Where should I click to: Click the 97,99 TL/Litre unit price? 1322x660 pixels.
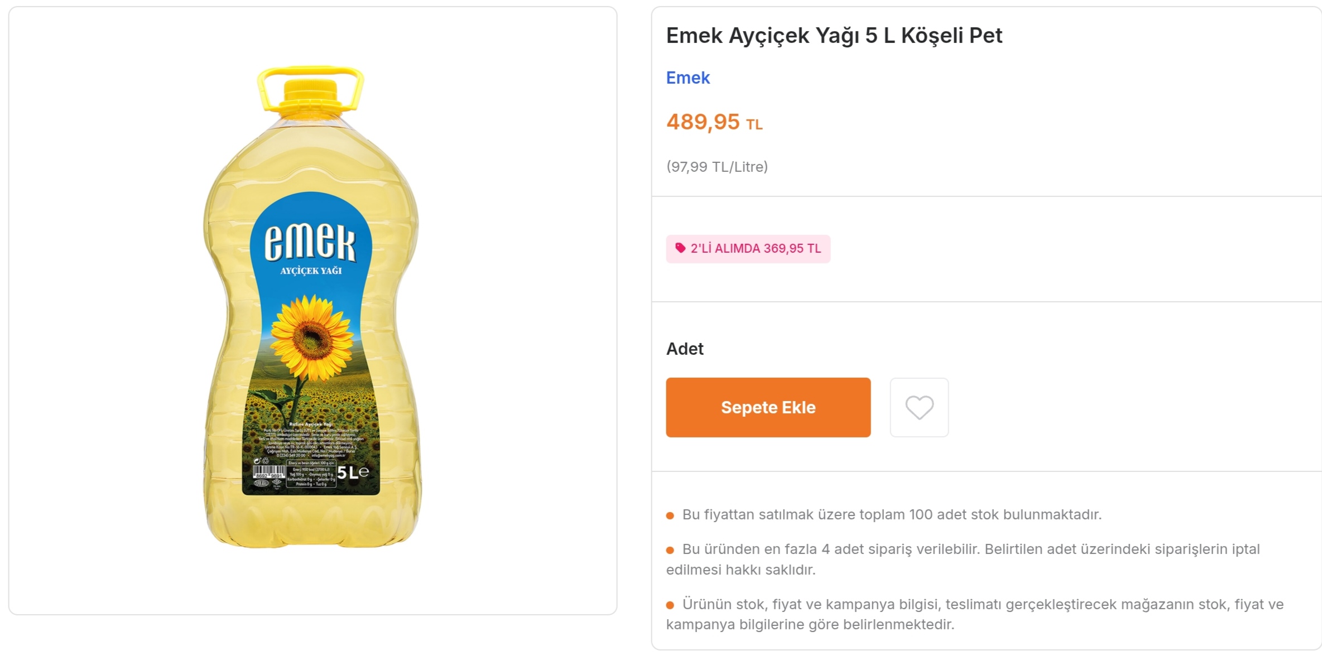[717, 167]
